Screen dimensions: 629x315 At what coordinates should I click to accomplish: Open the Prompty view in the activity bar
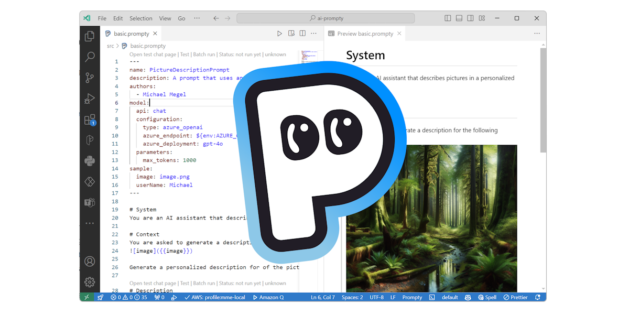[89, 140]
